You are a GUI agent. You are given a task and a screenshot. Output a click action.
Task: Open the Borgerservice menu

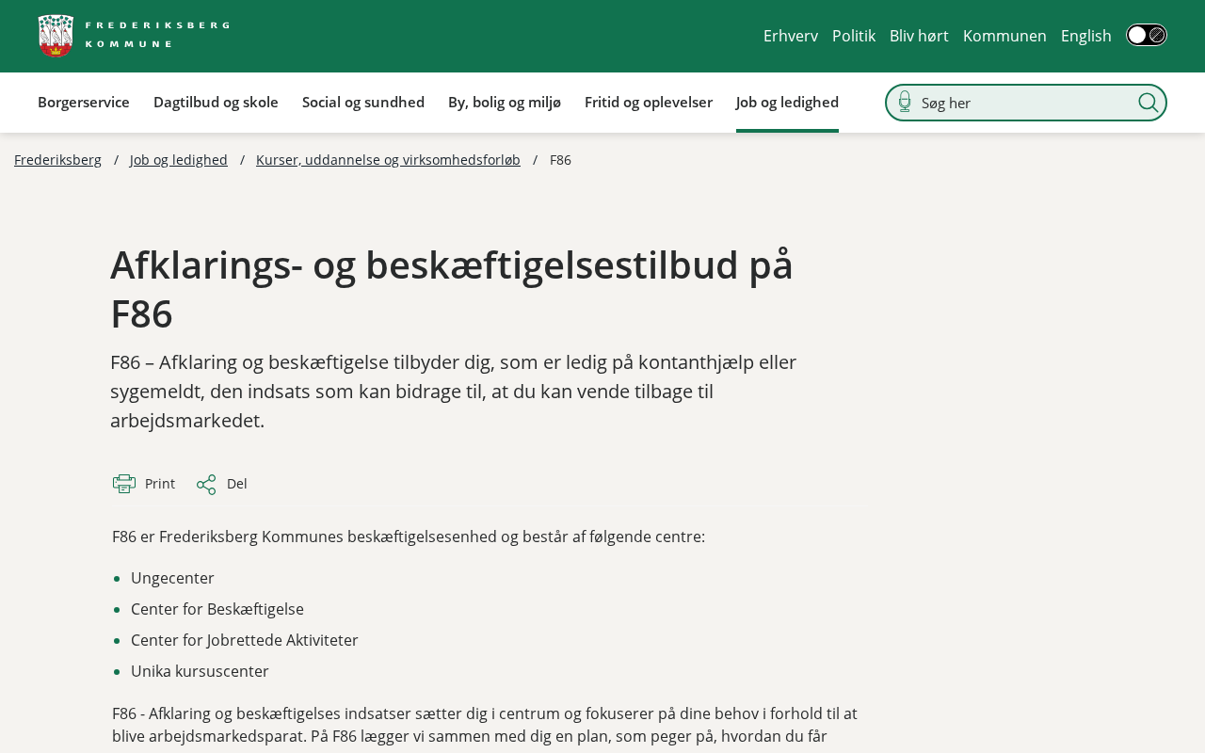click(x=84, y=102)
